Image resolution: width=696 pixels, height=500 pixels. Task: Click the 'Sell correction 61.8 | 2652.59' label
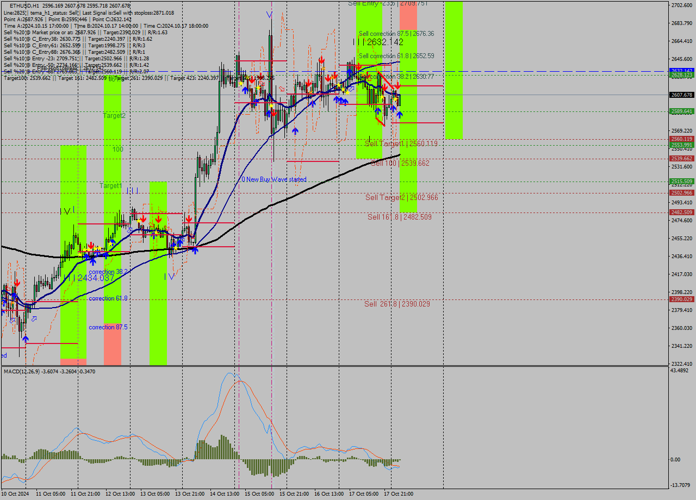(396, 55)
